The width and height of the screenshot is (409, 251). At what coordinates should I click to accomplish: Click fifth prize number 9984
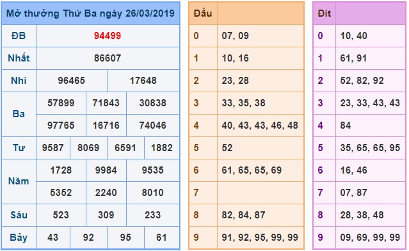(x=106, y=170)
